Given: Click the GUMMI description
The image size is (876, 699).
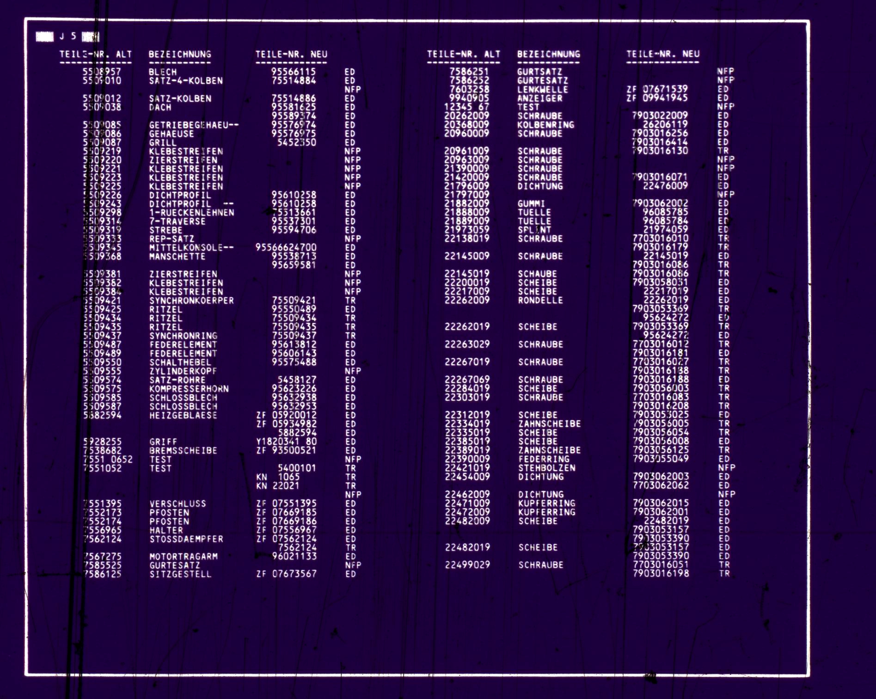Looking at the screenshot, I should tap(531, 204).
